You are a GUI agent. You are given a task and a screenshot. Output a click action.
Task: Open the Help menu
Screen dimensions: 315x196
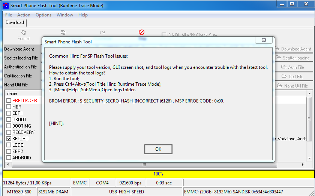(83, 15)
